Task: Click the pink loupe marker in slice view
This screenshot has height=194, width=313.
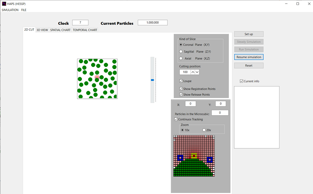Action: click(x=97, y=77)
